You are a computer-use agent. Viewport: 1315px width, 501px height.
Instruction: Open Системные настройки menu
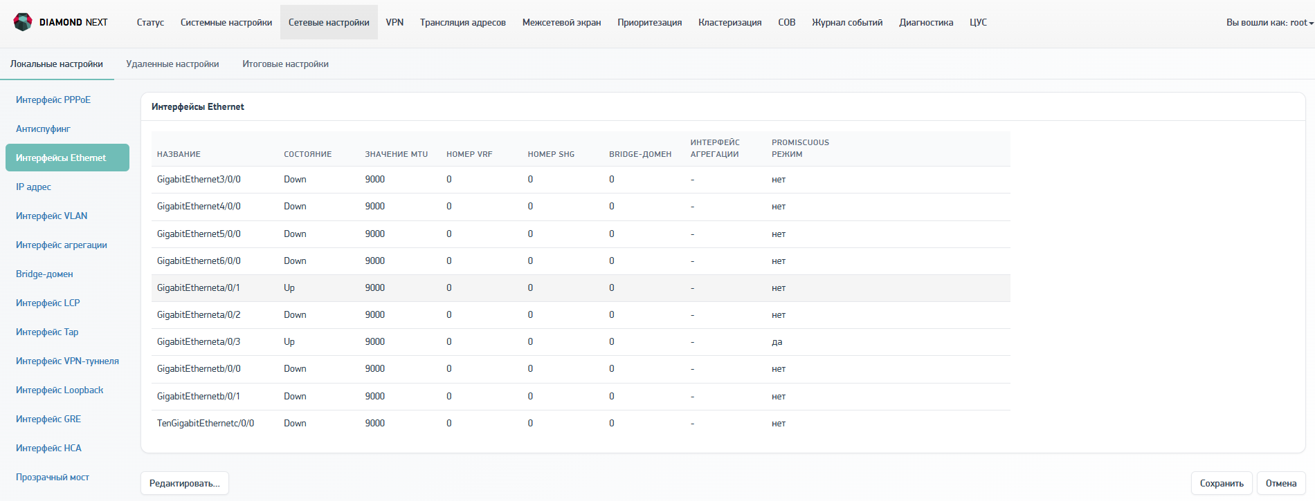point(226,22)
